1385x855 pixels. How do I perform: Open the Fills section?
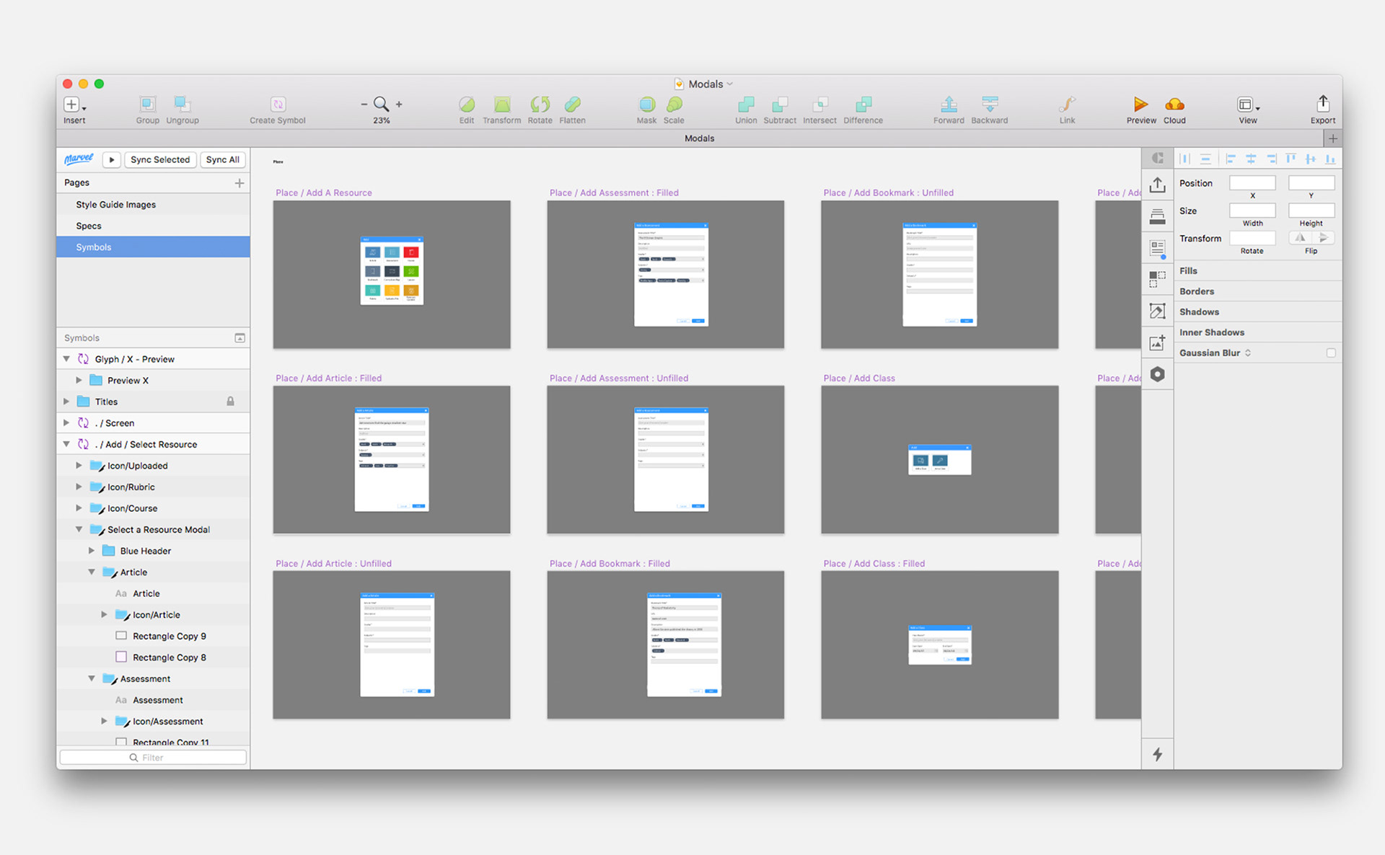tap(1258, 270)
